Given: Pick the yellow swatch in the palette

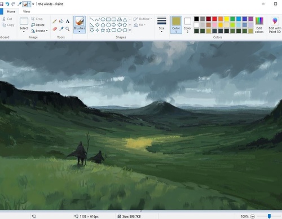Looking at the screenshot, I should click(x=227, y=19).
